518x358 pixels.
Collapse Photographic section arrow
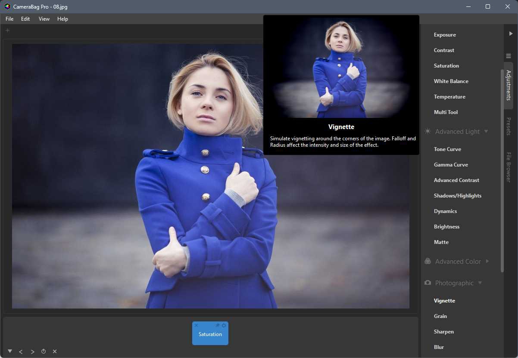480,283
